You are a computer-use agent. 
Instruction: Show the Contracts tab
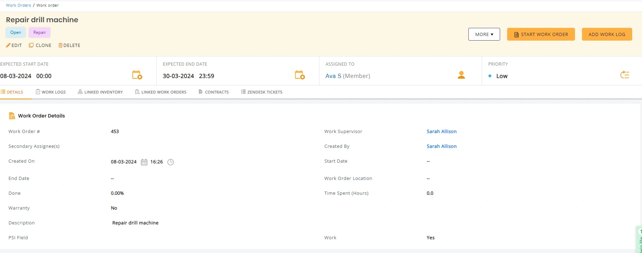click(x=214, y=92)
